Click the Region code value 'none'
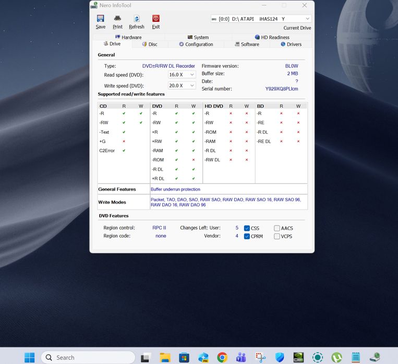Viewport: 398px width, 364px height. point(161,236)
